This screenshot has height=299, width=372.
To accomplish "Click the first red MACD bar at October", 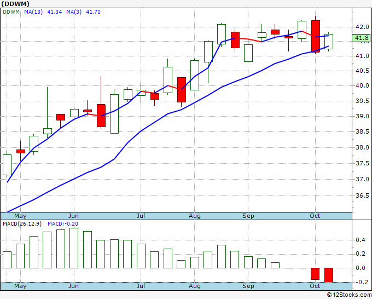I will 315,274.
